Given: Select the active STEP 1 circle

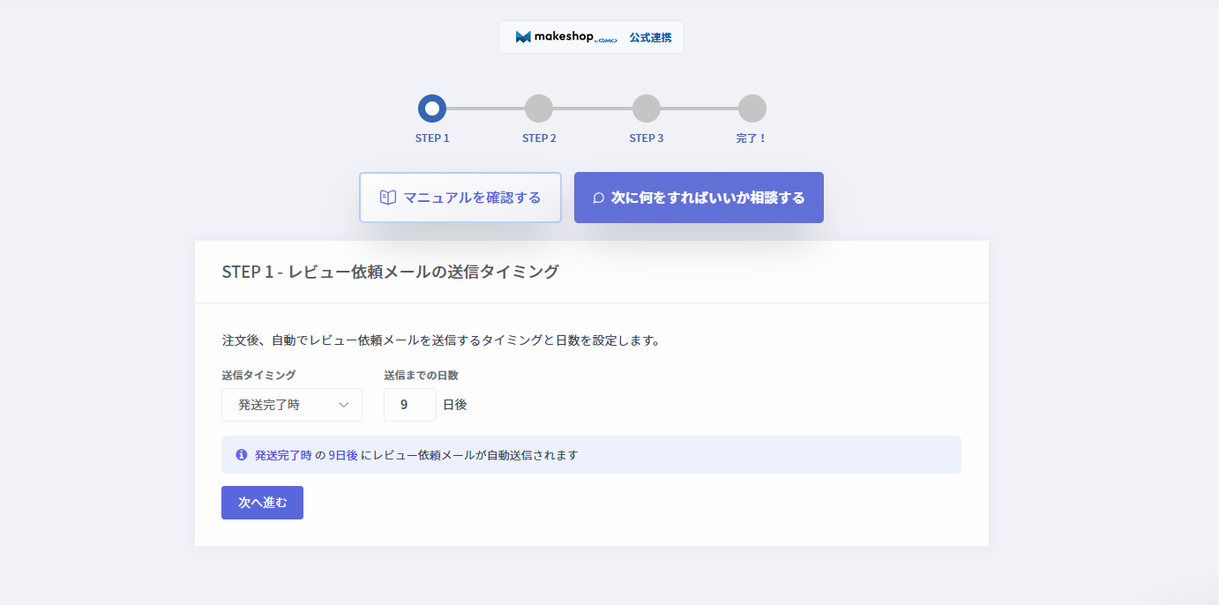Looking at the screenshot, I should (432, 108).
